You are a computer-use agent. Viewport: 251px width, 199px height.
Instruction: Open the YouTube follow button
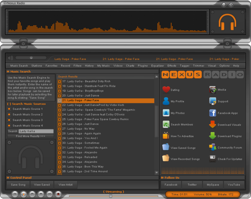click(x=234, y=185)
